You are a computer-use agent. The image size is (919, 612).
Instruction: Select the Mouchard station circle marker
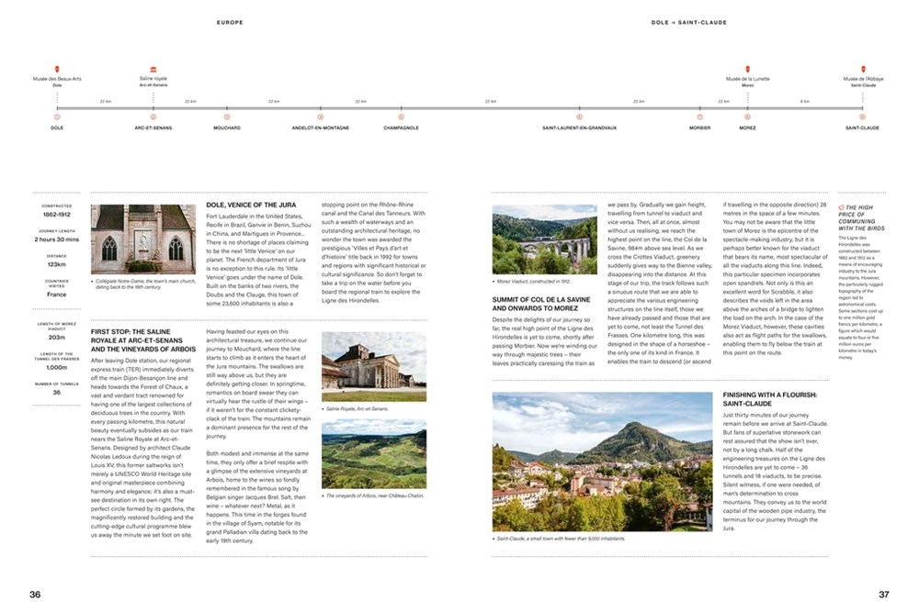point(227,117)
